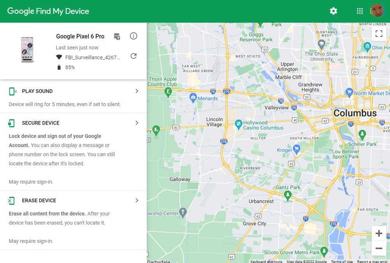Click the Kroger store pin

[296, 149]
